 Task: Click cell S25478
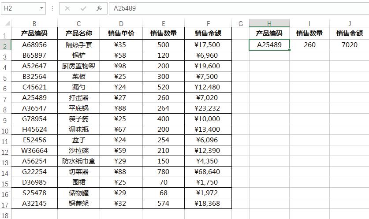point(34,193)
